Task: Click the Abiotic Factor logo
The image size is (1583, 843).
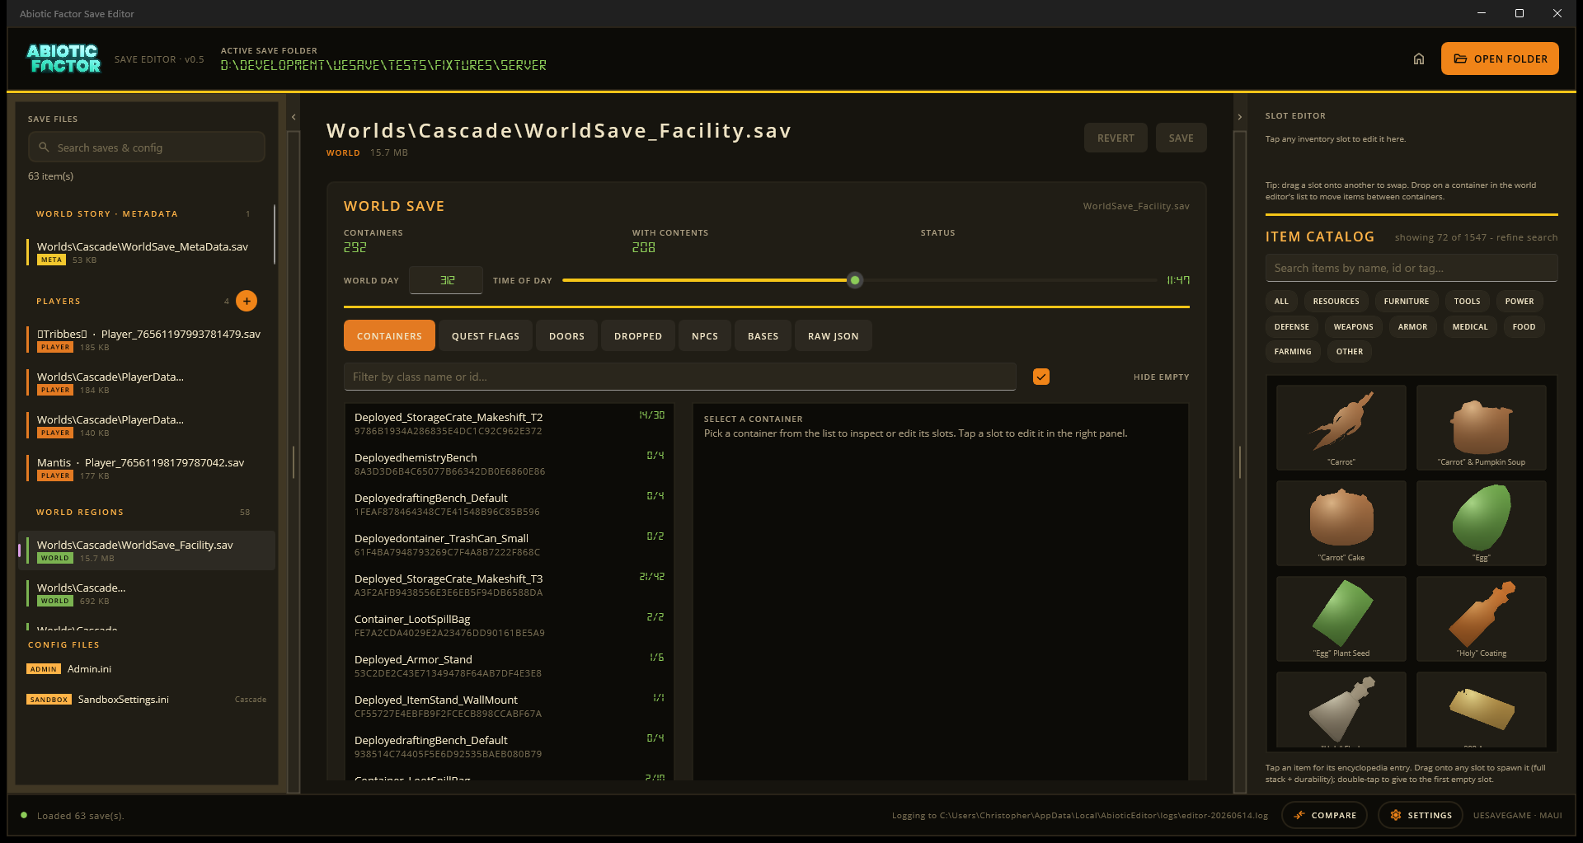Action: (x=63, y=59)
